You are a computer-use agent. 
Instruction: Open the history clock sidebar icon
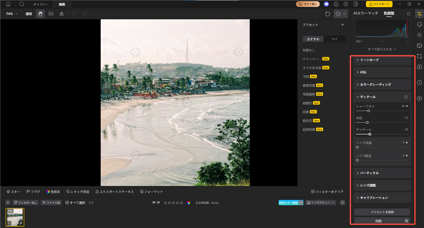click(420, 82)
